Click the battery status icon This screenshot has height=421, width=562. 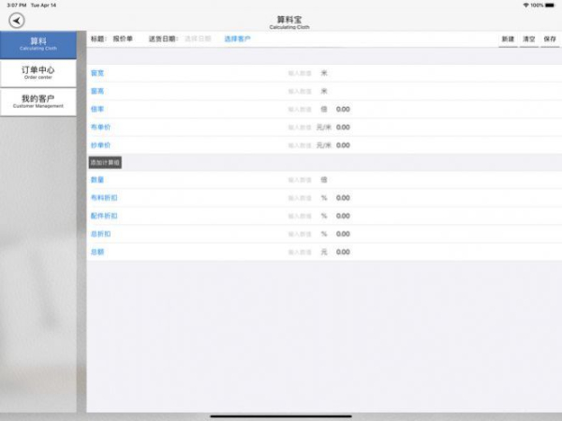pyautogui.click(x=550, y=5)
